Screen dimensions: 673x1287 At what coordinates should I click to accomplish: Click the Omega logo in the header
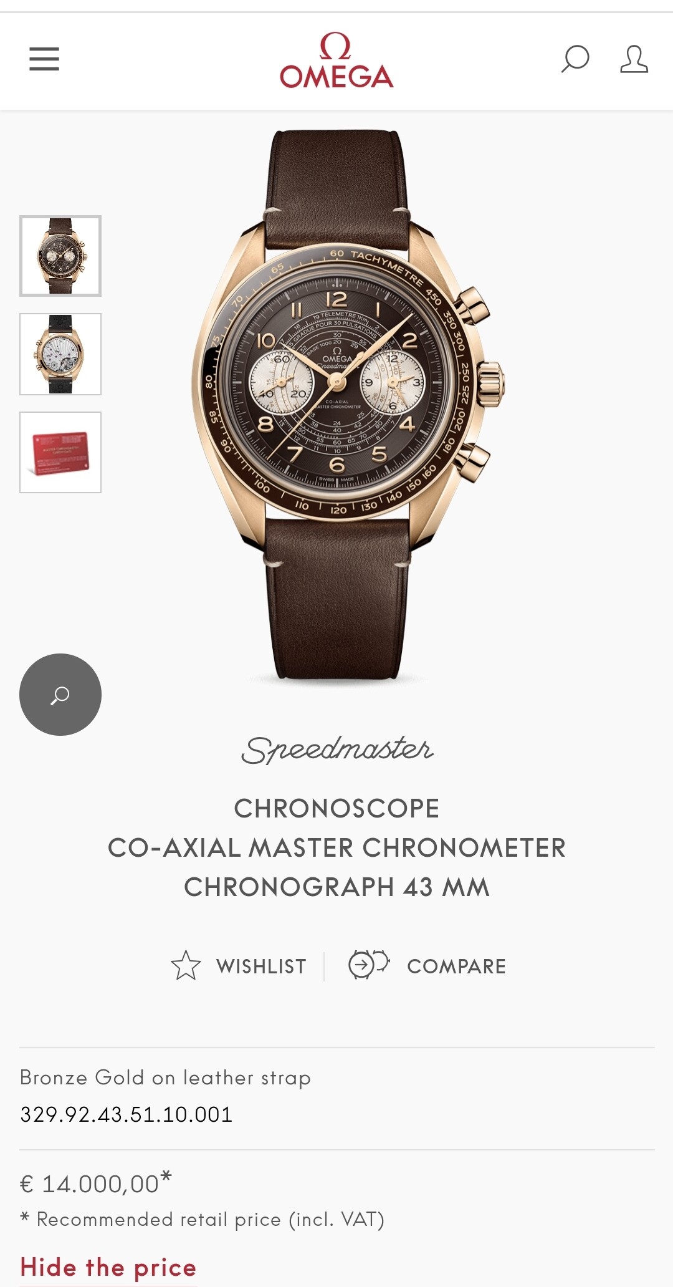click(x=336, y=60)
